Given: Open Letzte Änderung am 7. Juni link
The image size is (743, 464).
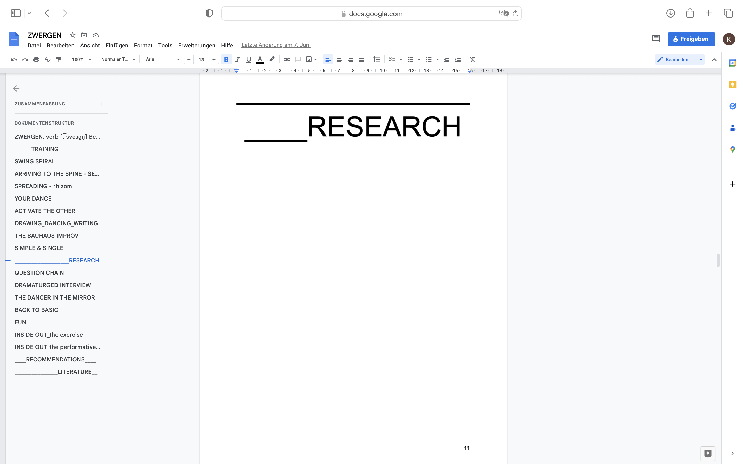Looking at the screenshot, I should tap(276, 45).
